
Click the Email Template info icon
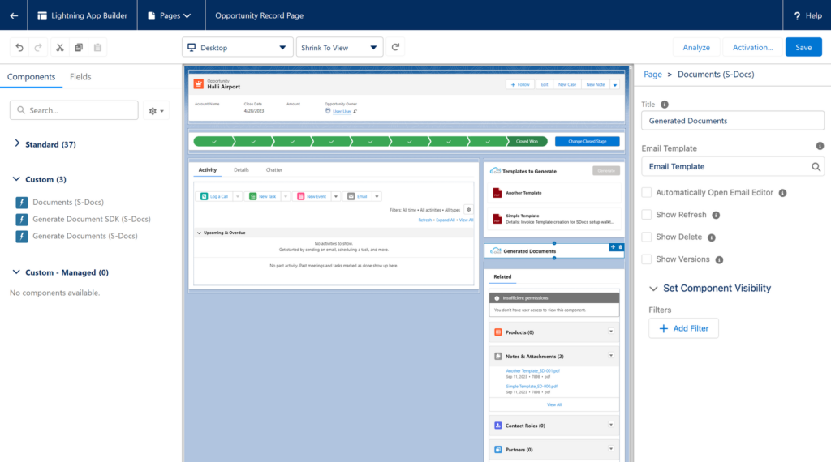[820, 146]
